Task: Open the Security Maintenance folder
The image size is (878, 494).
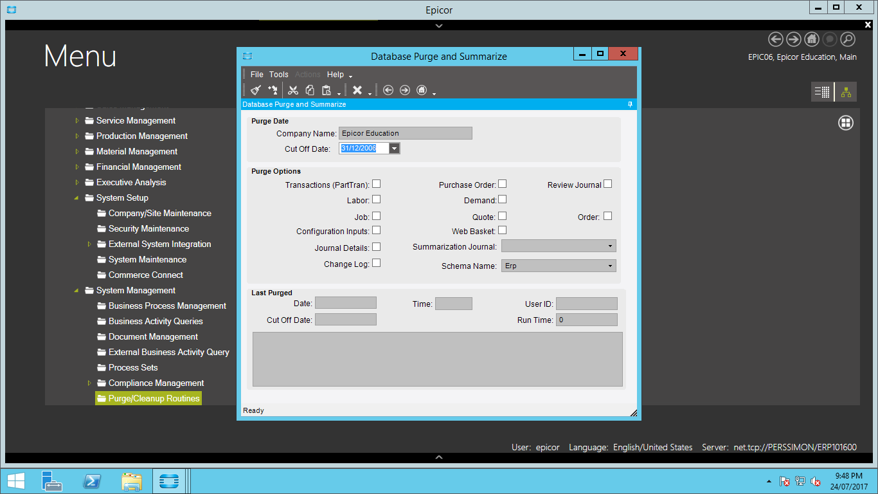Action: pos(143,228)
